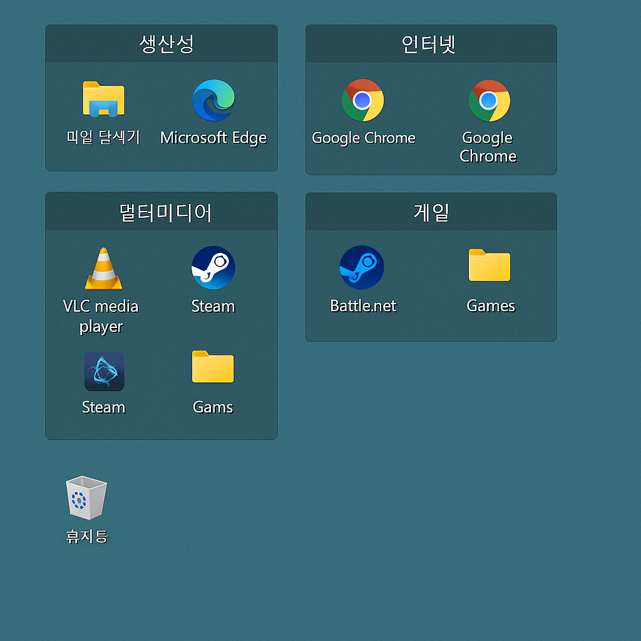Viewport: 641px width, 641px height.
Task: Select the 생산성 group title bar
Action: pos(162,43)
